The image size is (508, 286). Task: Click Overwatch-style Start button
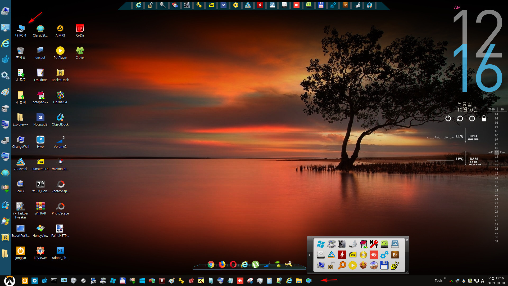click(x=10, y=281)
